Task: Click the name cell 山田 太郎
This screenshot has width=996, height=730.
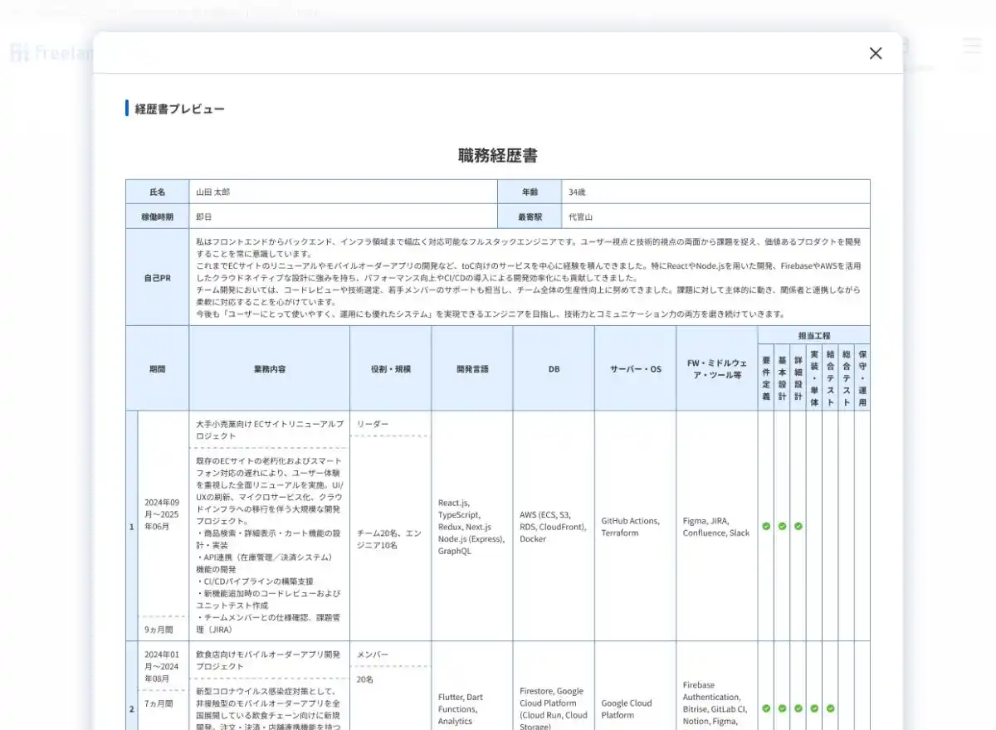Action: pyautogui.click(x=212, y=192)
